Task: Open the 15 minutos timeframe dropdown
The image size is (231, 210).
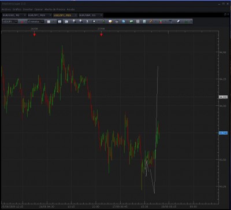Action: click(x=35, y=21)
